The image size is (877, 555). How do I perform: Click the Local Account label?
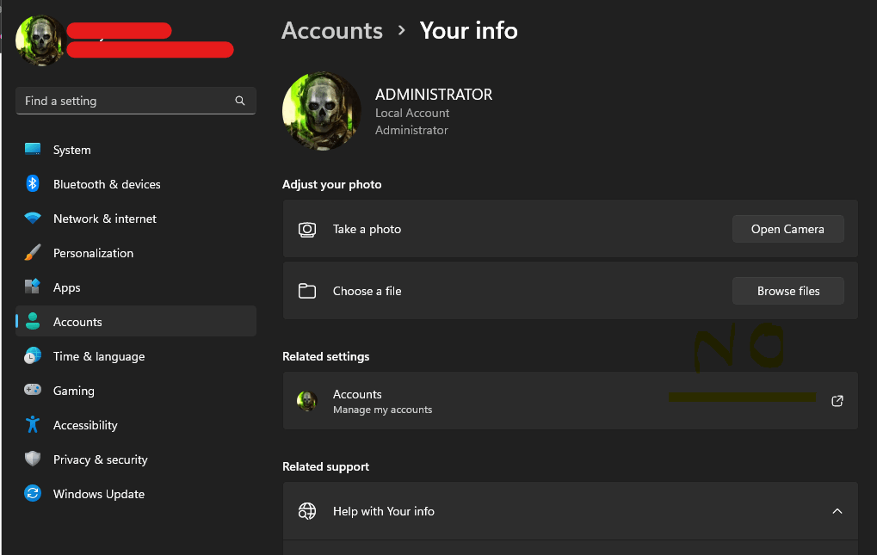[412, 113]
